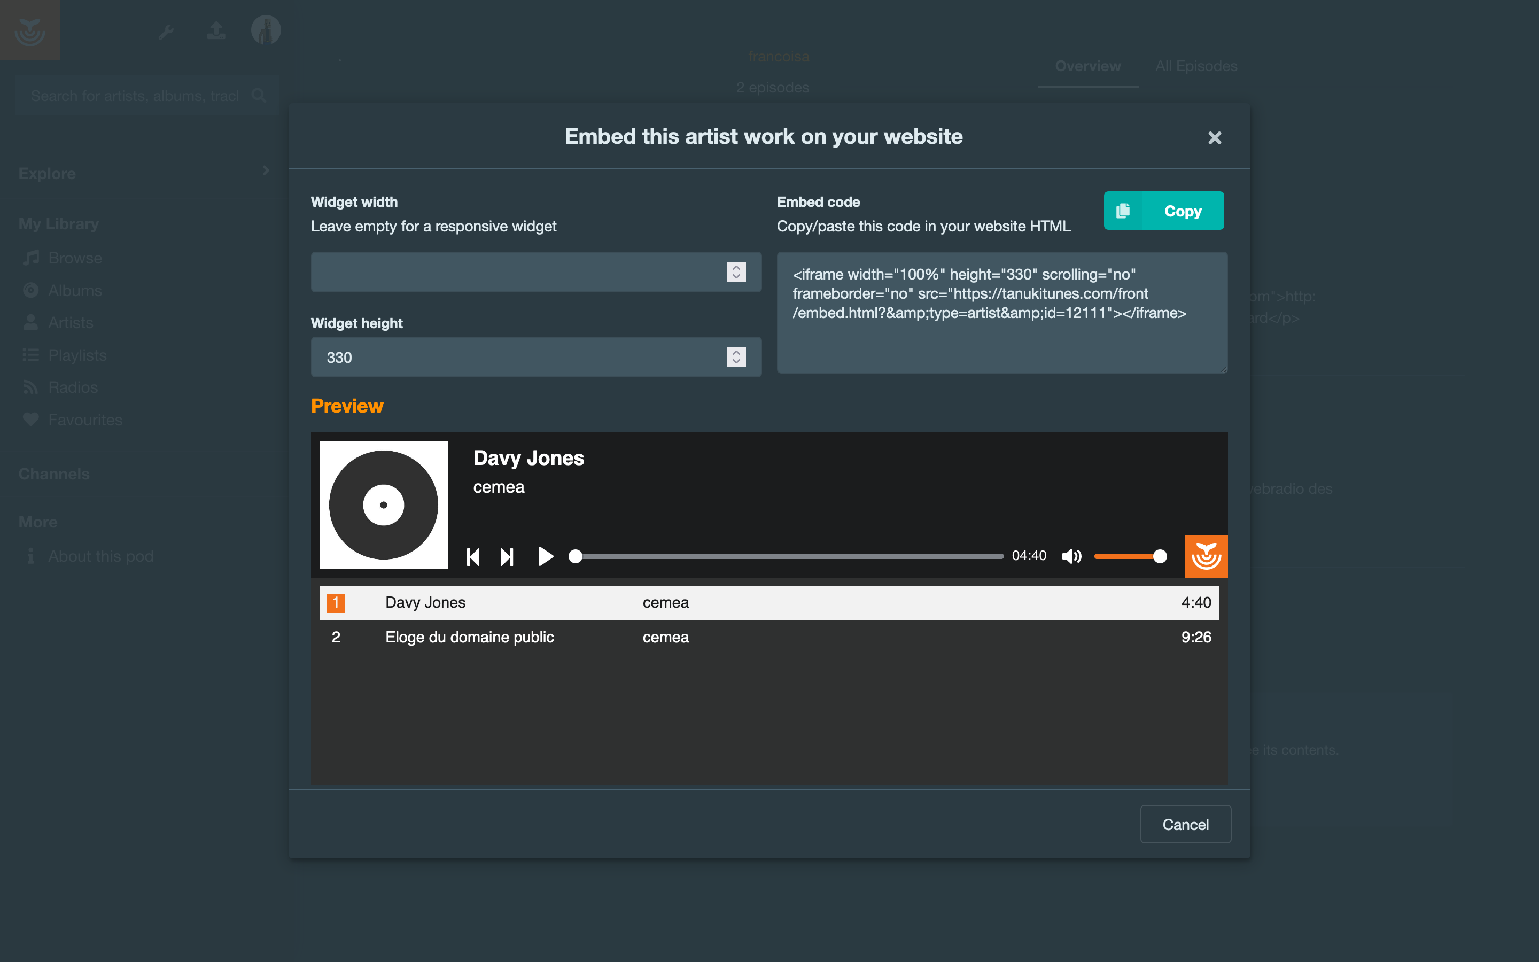The width and height of the screenshot is (1539, 962).
Task: Adjust the orange volume slider
Action: tap(1130, 557)
